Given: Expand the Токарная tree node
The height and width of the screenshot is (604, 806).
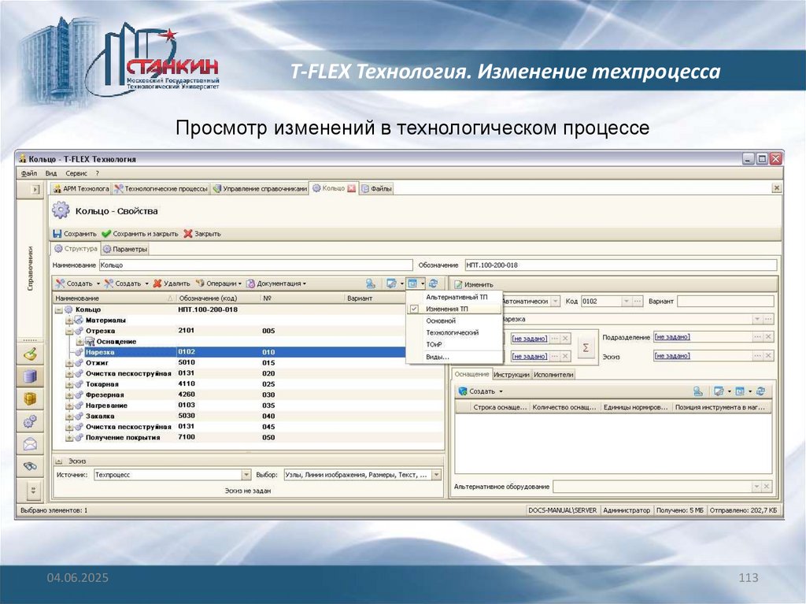Looking at the screenshot, I should 69,384.
